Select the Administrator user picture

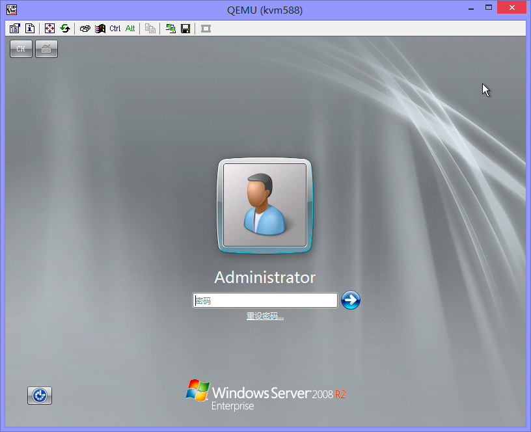pos(265,205)
